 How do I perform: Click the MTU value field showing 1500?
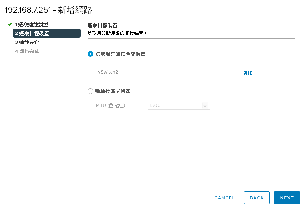pos(175,105)
